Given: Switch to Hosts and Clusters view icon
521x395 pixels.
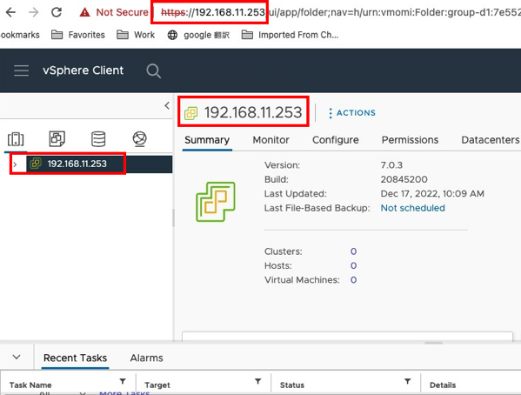Looking at the screenshot, I should coord(16,139).
